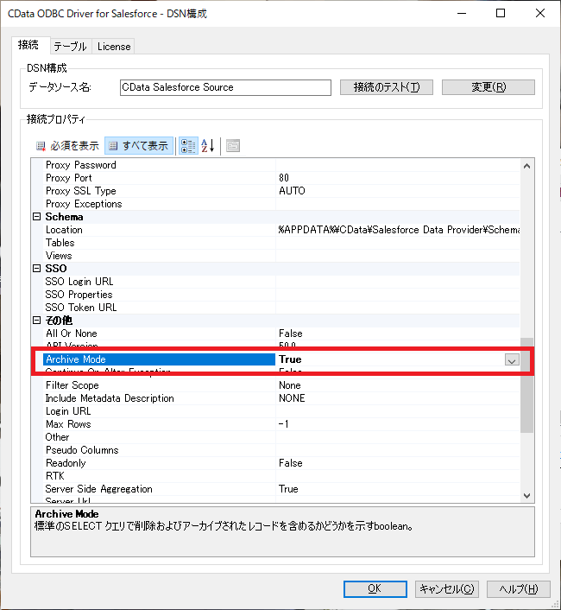
Task: Collapse the SSO category
Action: (36, 269)
